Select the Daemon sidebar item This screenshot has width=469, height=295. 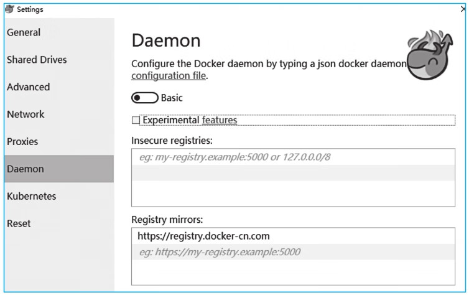pyautogui.click(x=26, y=169)
